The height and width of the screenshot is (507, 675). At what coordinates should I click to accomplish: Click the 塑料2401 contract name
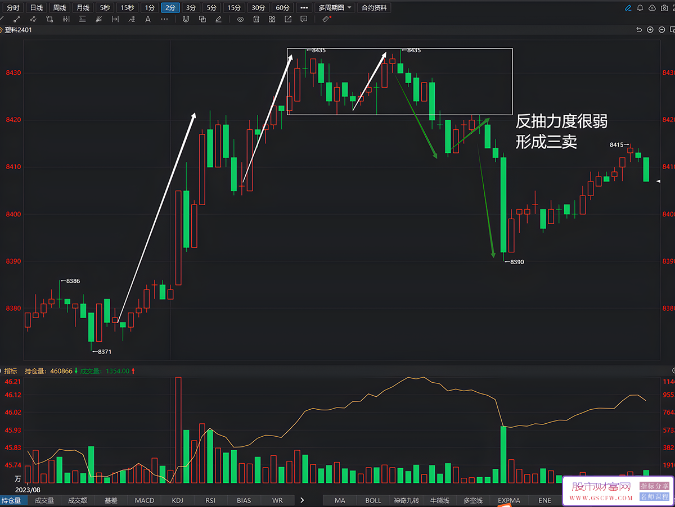[x=17, y=30]
